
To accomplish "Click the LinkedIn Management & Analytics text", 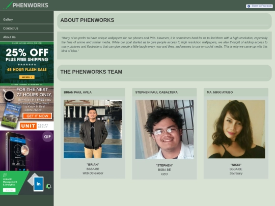I will 10,182.
